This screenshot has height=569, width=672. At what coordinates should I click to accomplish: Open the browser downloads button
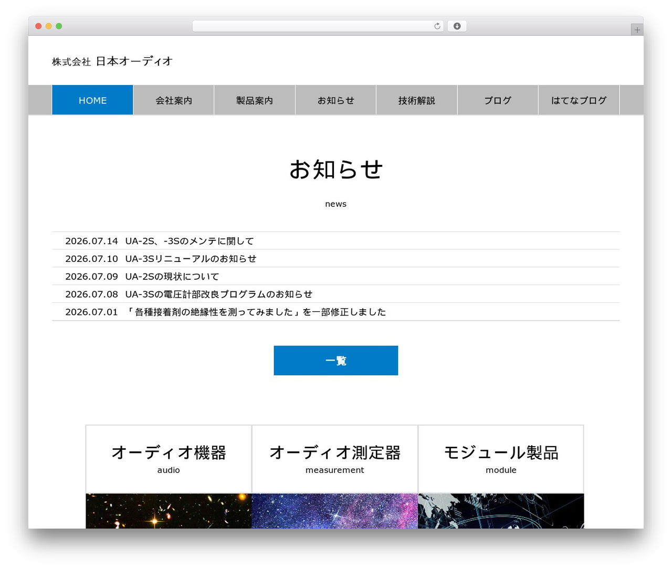(457, 26)
